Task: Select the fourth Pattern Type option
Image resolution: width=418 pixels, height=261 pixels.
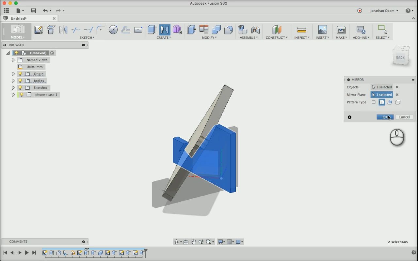Action: pyautogui.click(x=398, y=102)
